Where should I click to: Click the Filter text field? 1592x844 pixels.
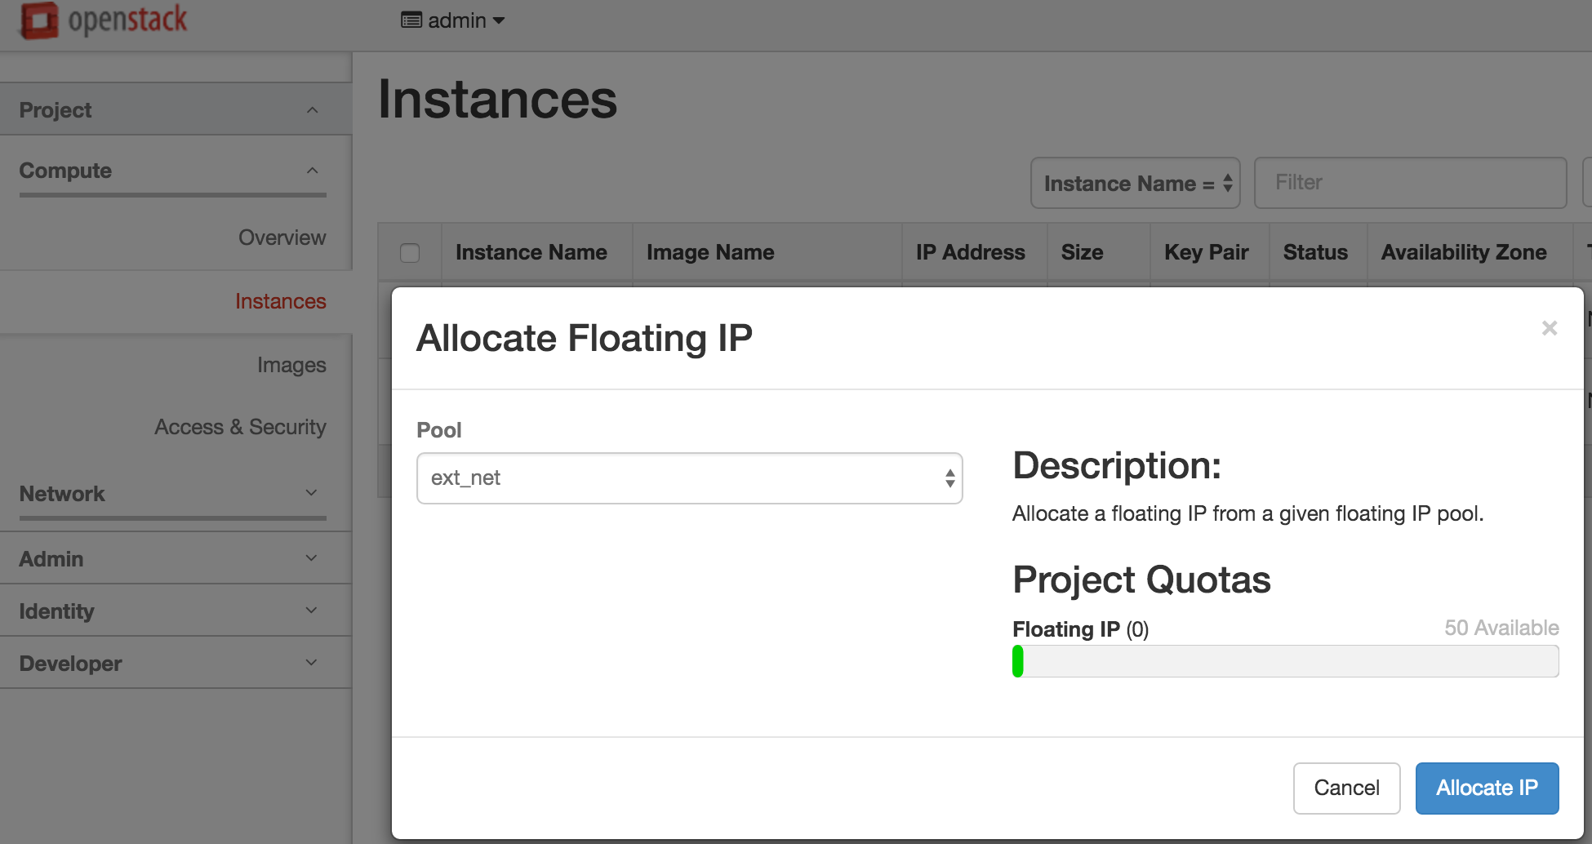point(1410,183)
